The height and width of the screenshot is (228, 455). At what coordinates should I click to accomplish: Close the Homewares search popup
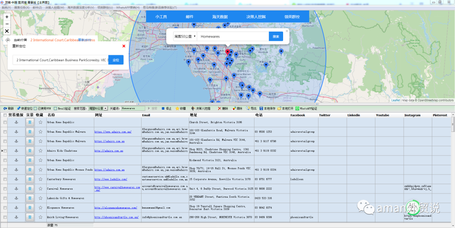287,31
